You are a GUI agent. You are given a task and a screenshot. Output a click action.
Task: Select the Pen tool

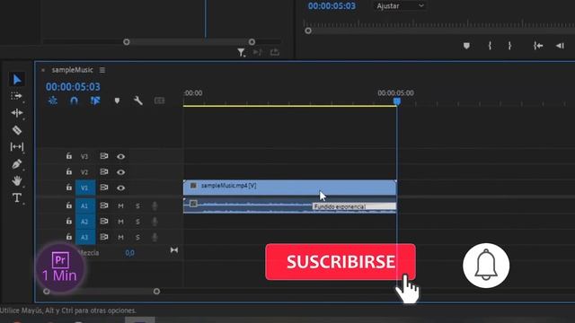click(17, 163)
